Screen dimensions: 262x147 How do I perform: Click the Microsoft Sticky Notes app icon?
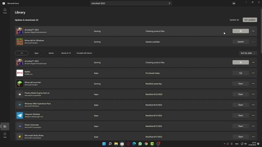[20, 137]
